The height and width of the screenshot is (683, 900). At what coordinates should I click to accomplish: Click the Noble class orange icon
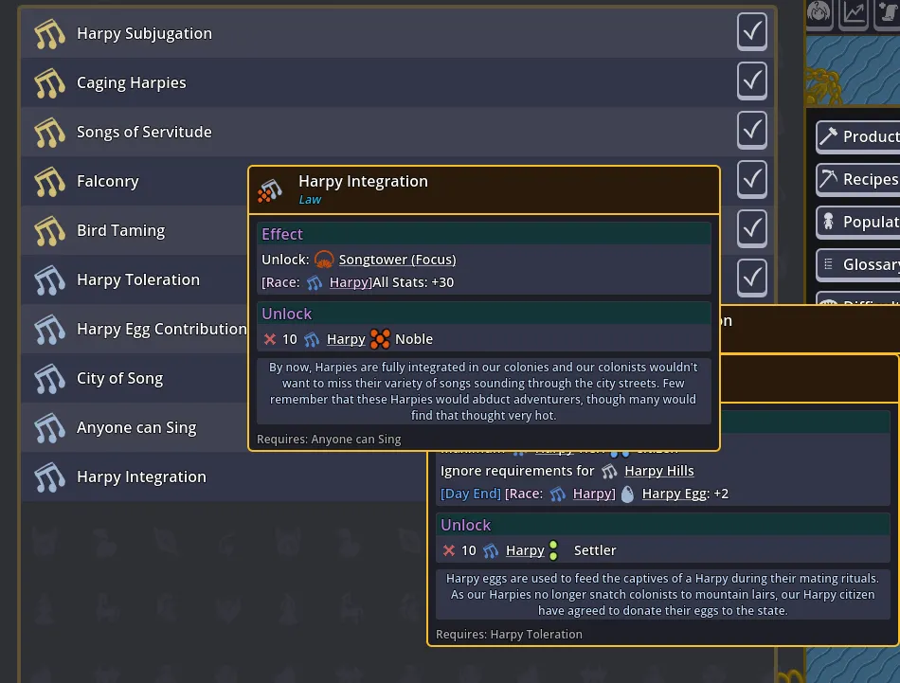pos(380,339)
